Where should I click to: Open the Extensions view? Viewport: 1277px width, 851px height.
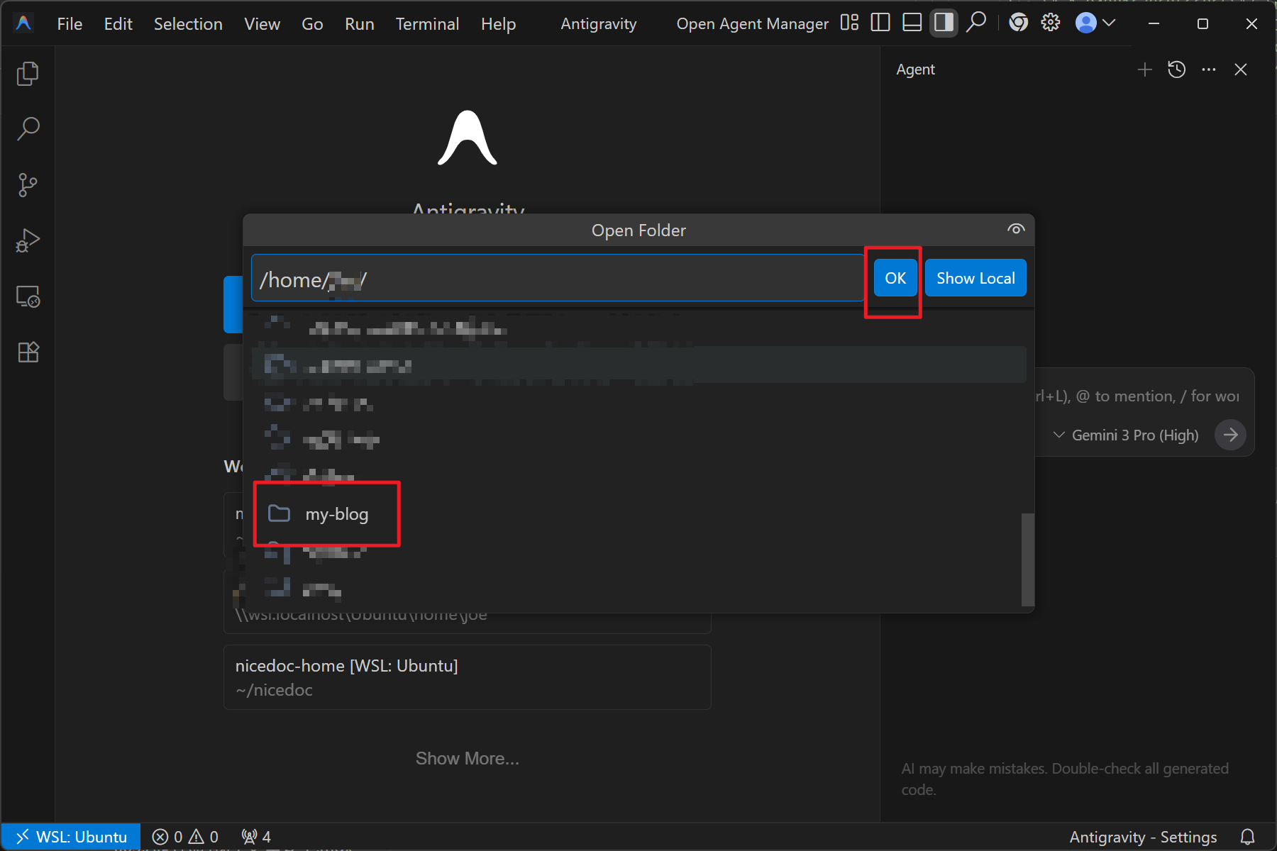click(x=28, y=352)
